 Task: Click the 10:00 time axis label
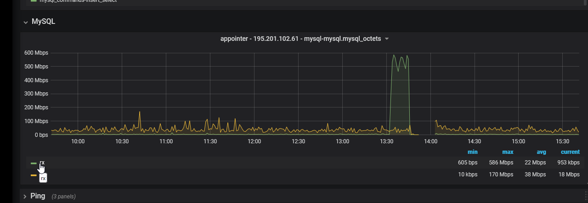(x=78, y=141)
